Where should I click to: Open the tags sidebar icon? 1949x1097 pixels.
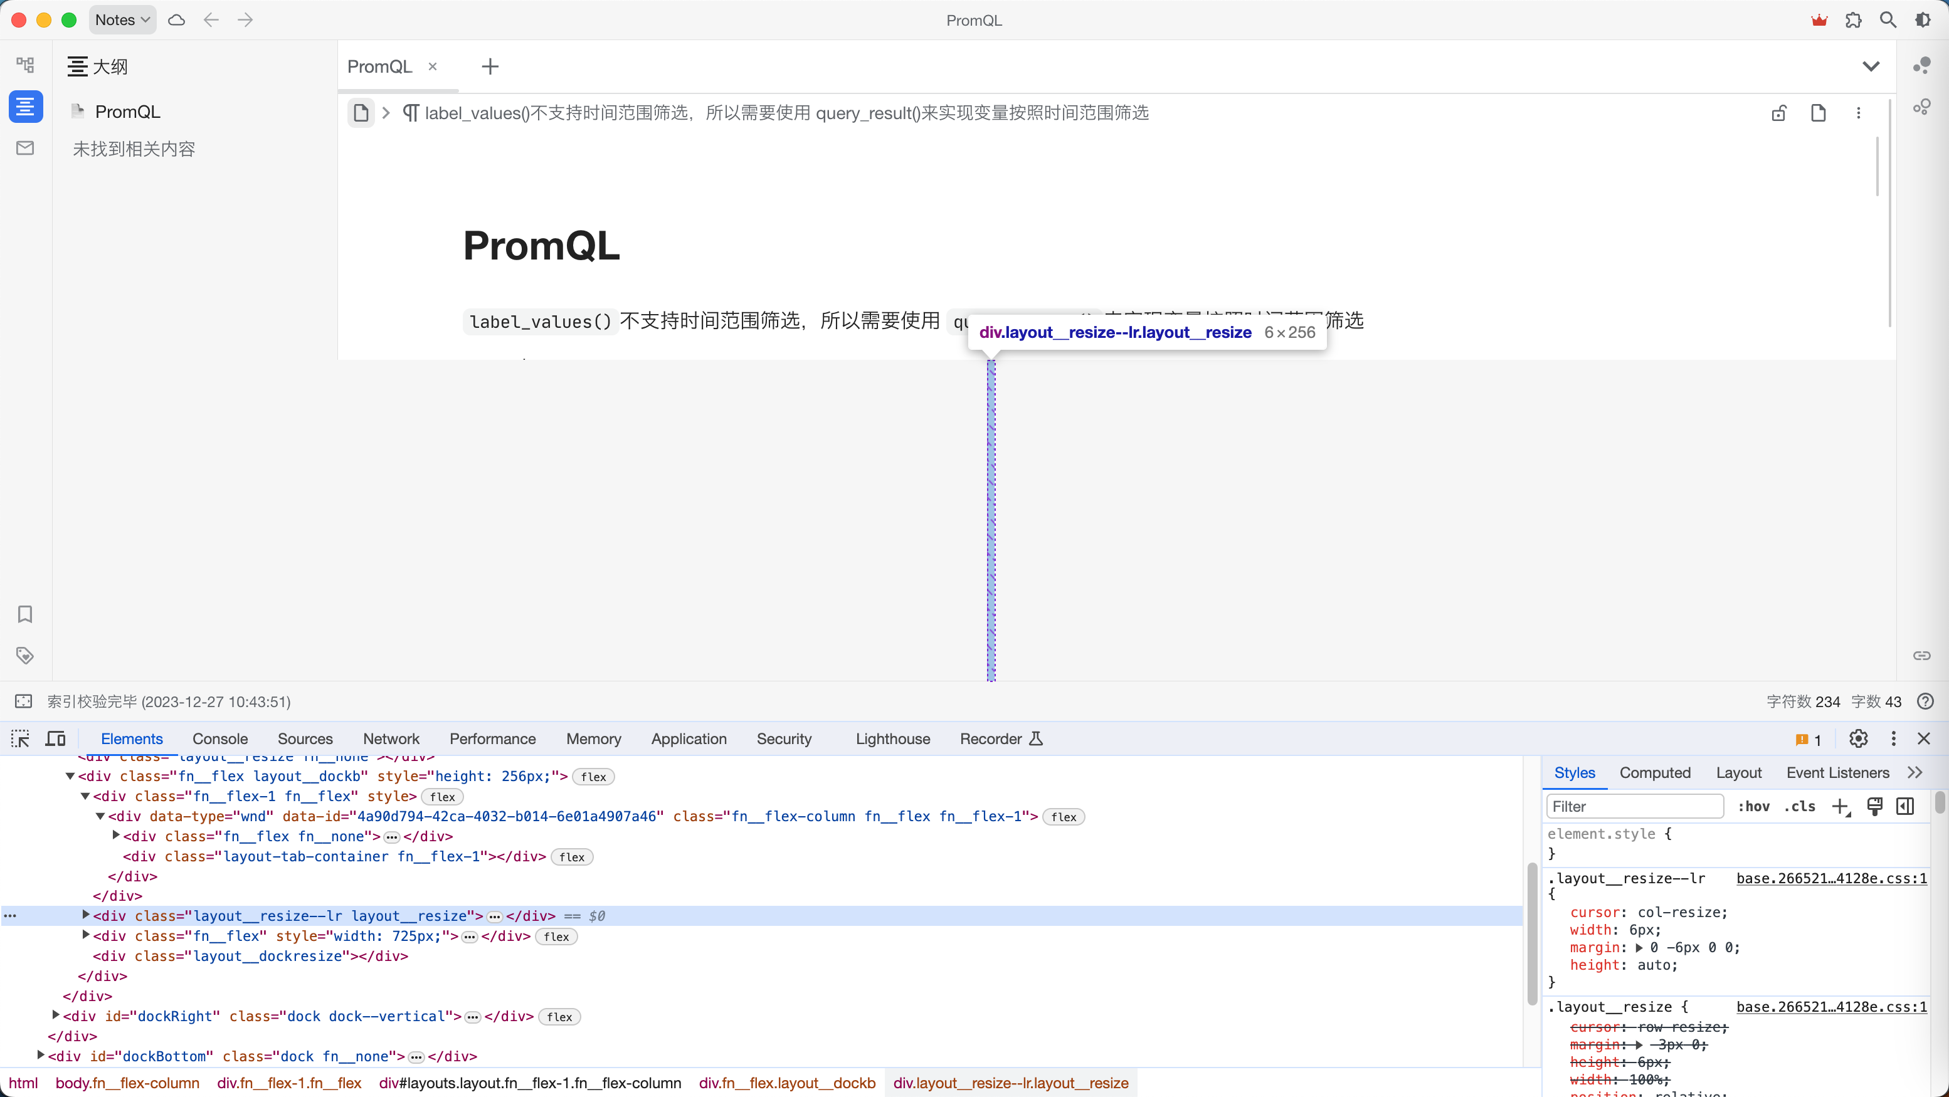coord(25,655)
